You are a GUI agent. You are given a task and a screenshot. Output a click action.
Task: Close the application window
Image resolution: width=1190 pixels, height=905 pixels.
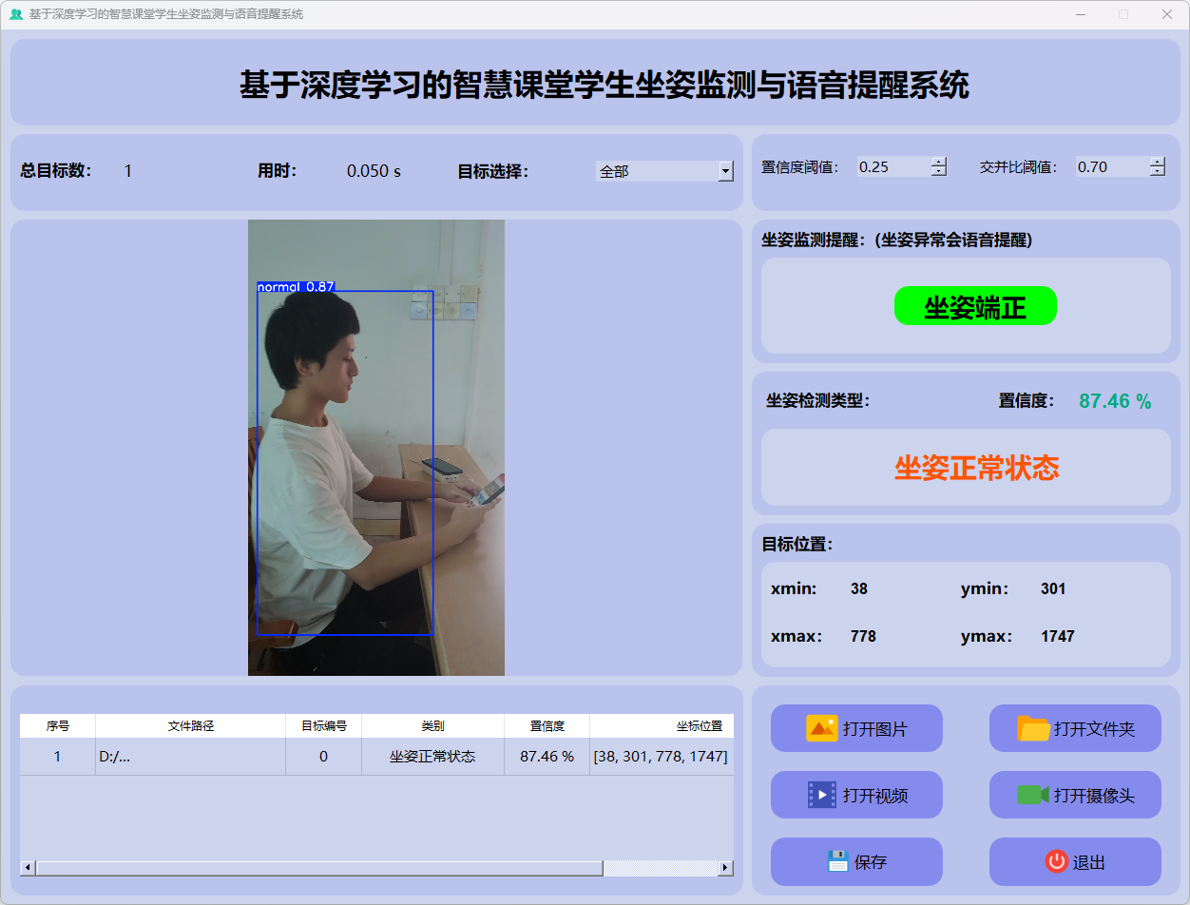click(1166, 14)
